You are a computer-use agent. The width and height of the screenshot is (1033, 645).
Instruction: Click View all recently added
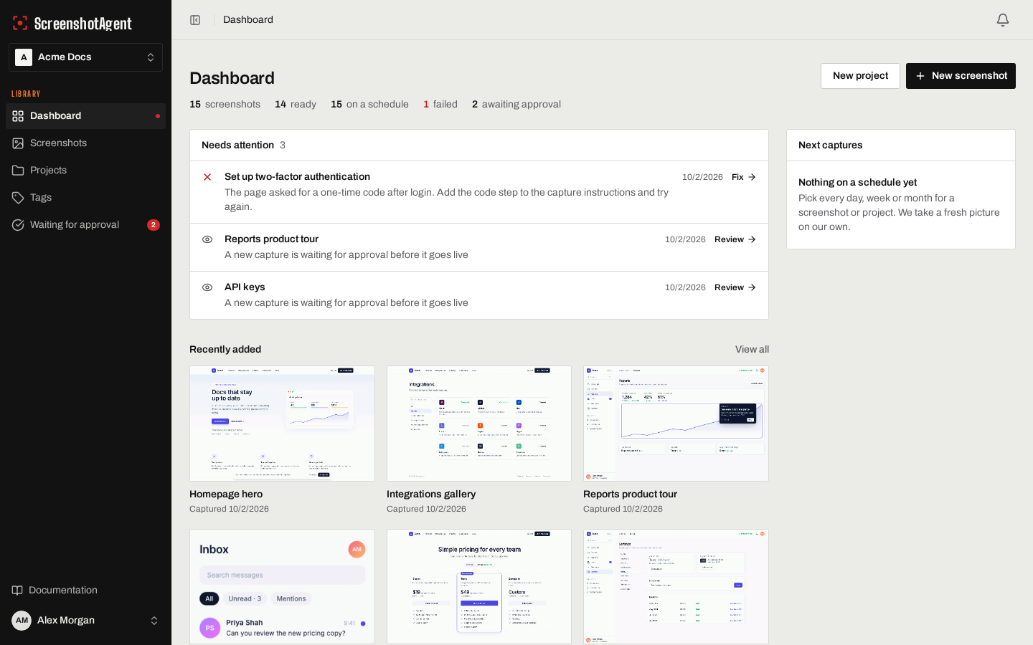(752, 350)
